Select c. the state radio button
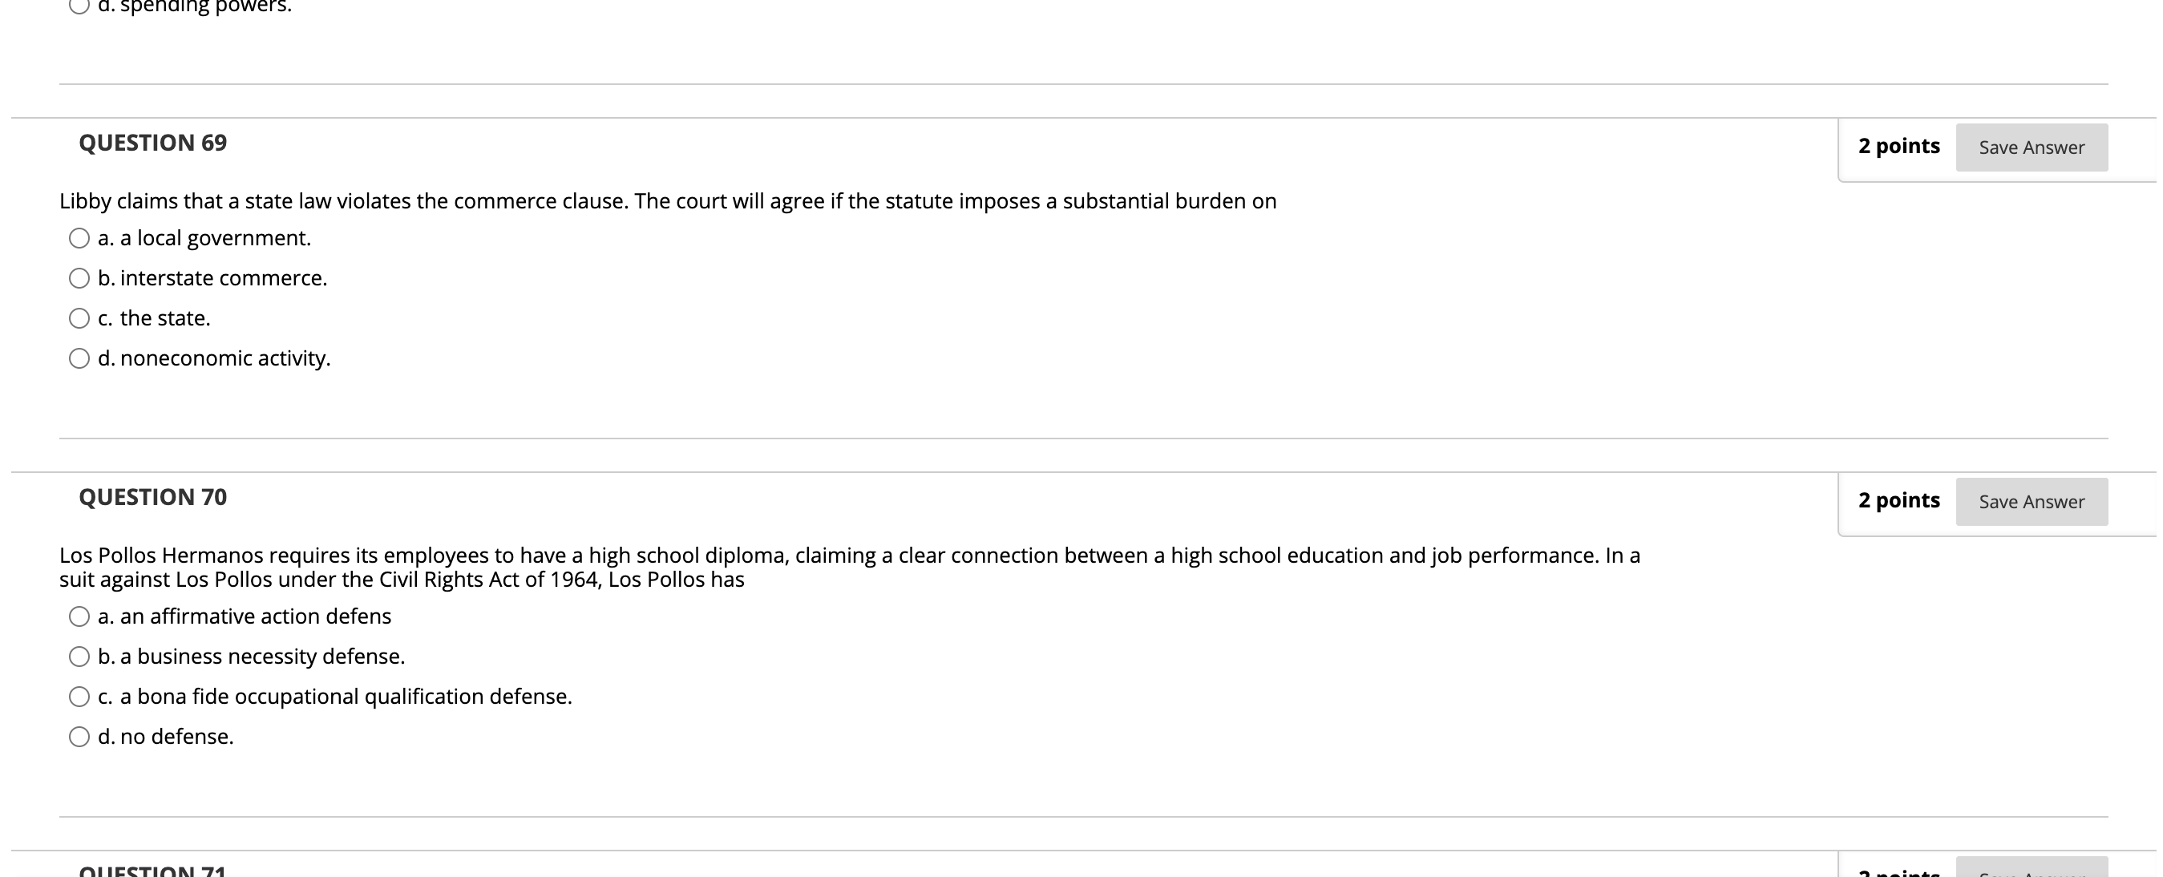This screenshot has height=877, width=2163. point(78,317)
